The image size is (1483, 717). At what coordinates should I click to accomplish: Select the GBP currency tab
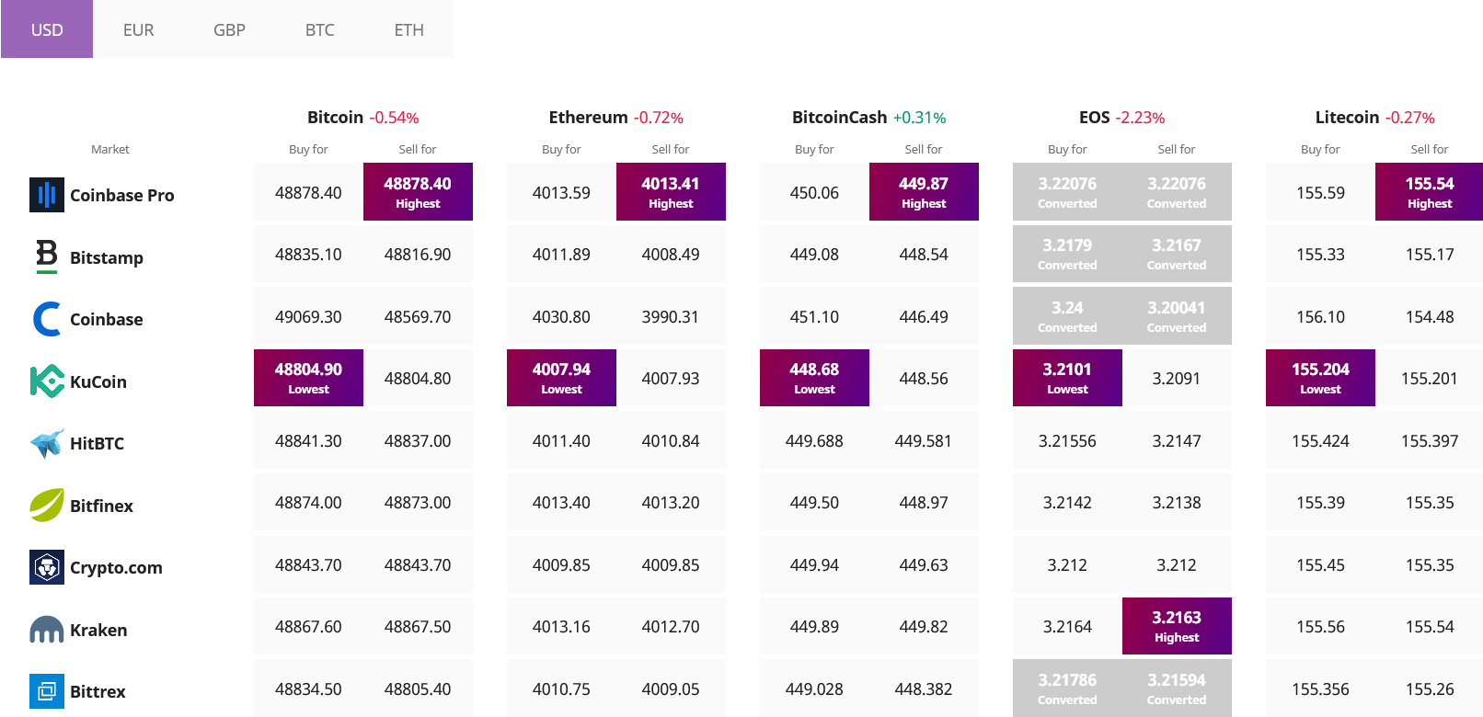tap(229, 29)
